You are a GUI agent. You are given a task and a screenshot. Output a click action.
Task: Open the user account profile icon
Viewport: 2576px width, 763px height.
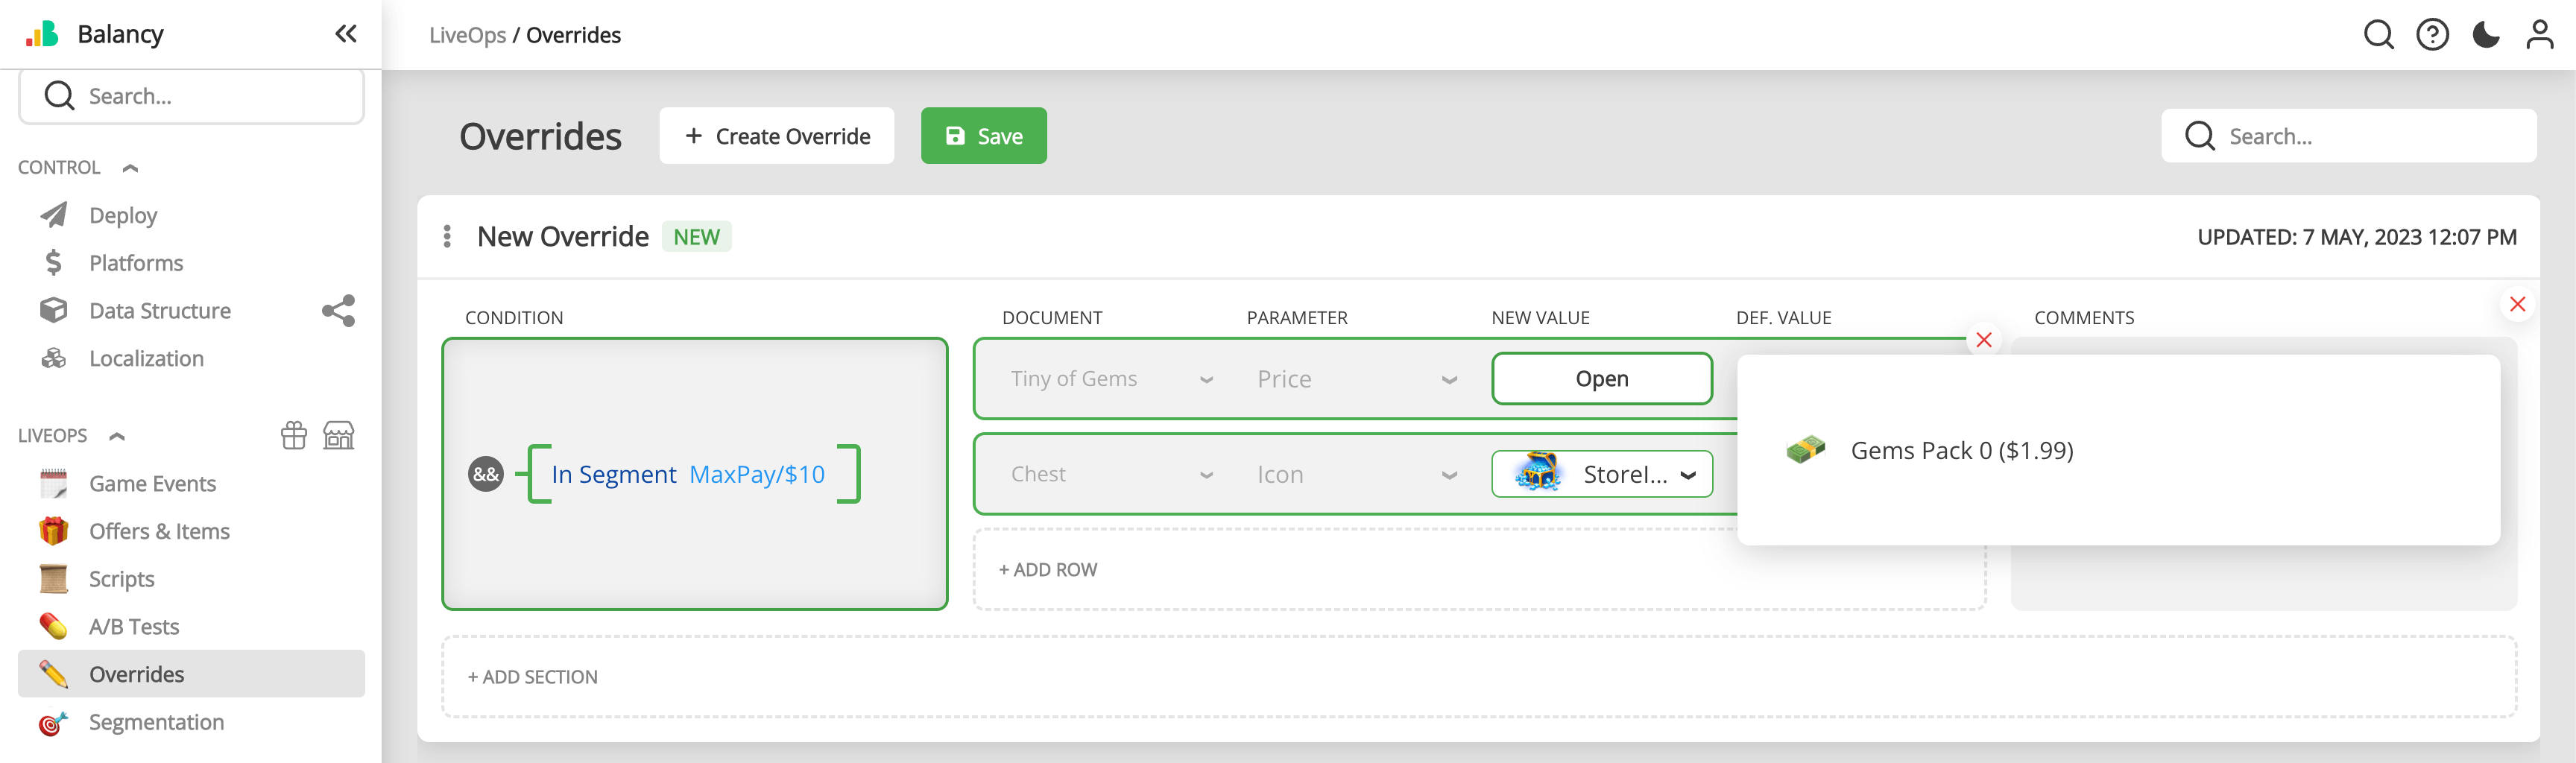2539,35
